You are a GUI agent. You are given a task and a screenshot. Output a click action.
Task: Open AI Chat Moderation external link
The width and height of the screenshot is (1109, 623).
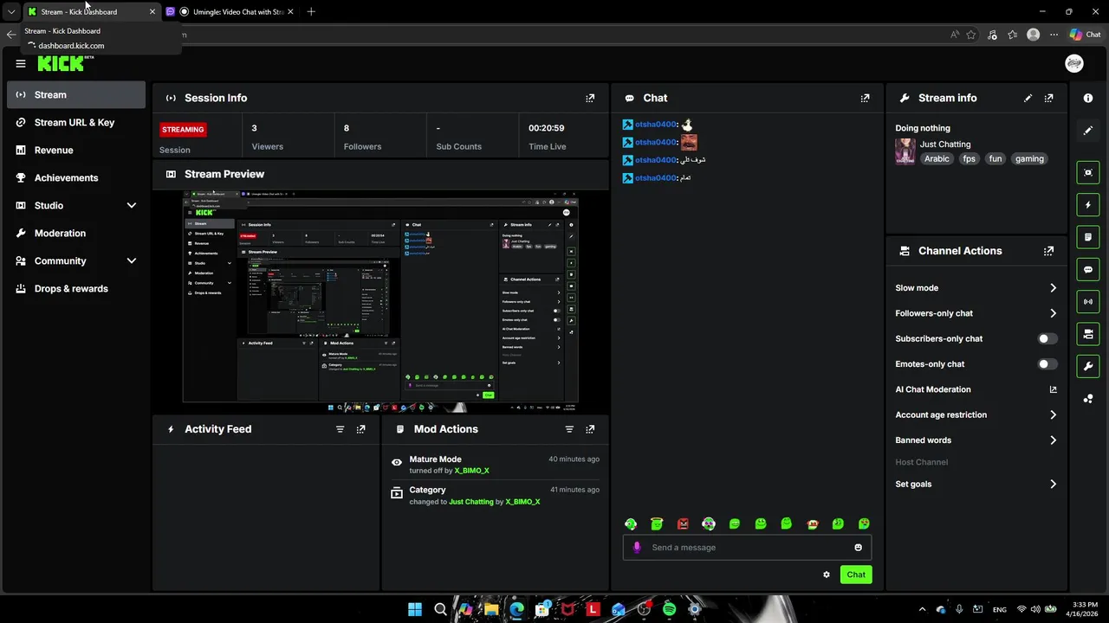(1054, 389)
